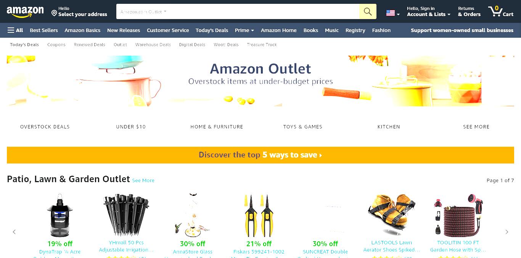521x258 pixels.
Task: Expand the Amazon.com Outlet search category dropdown
Action: pos(143,11)
